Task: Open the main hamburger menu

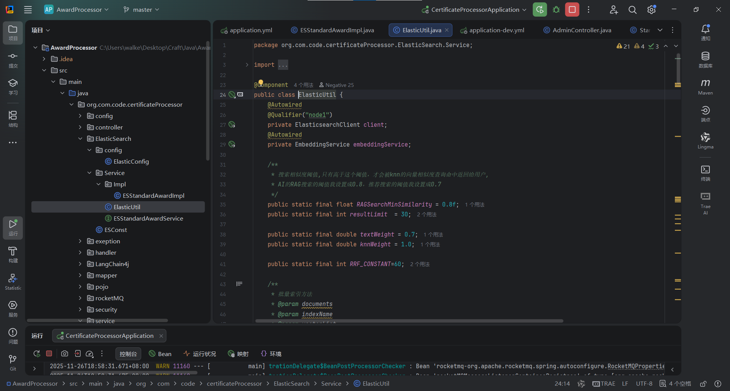Action: (28, 9)
